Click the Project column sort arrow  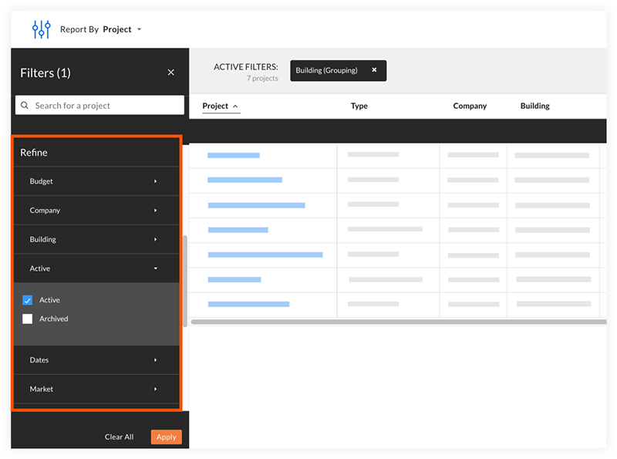[x=235, y=106]
